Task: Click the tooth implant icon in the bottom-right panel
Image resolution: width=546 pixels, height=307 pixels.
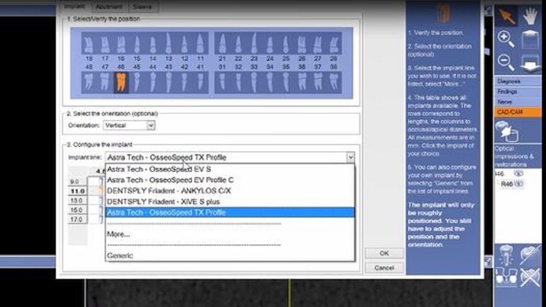Action: click(x=506, y=256)
